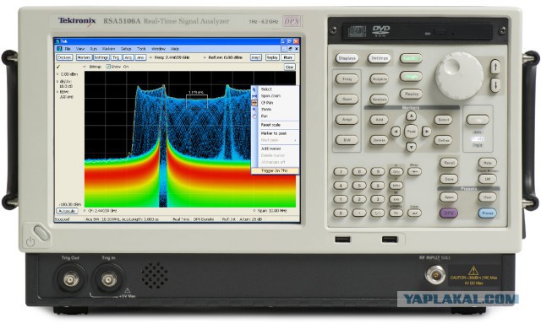Select Trigger On This menu entry
This screenshot has width=541, height=324.
(x=275, y=170)
